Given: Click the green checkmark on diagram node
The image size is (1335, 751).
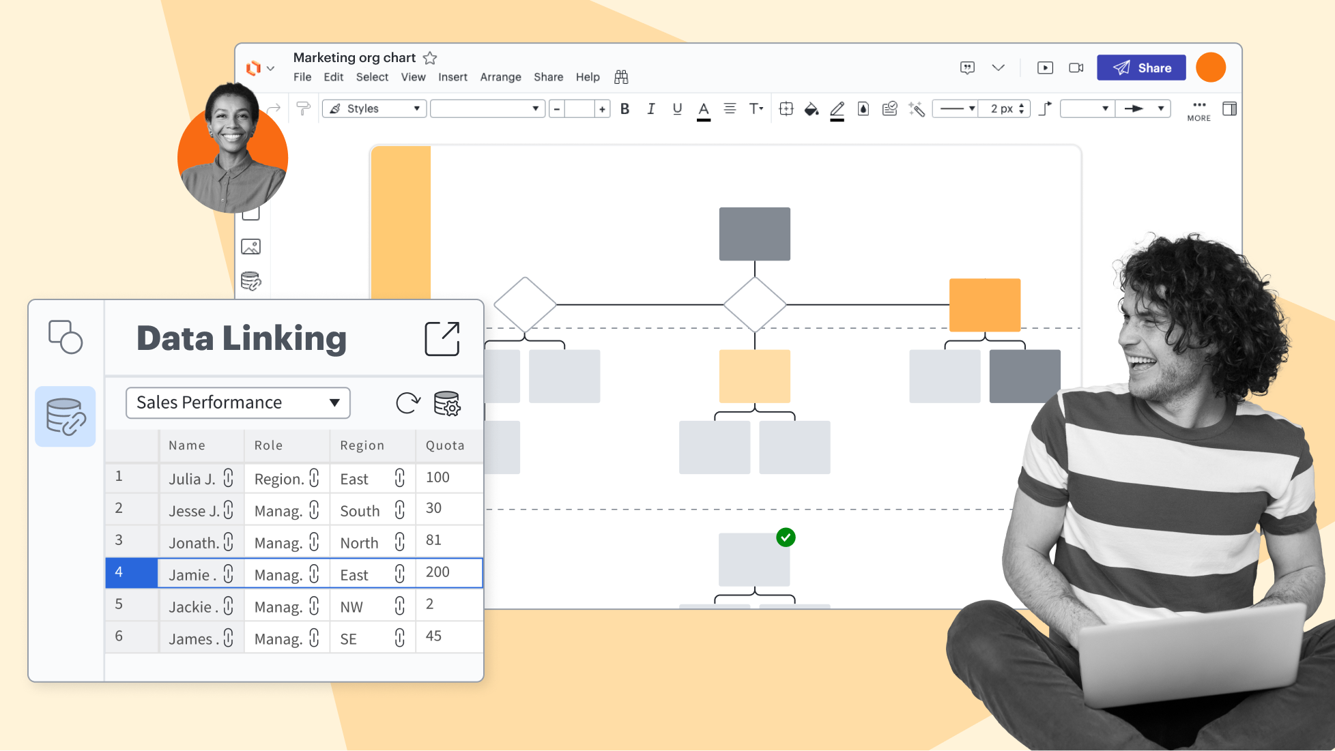Looking at the screenshot, I should point(786,537).
